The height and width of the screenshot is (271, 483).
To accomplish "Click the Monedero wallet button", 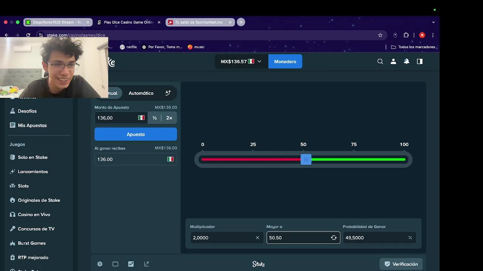I will coord(285,61).
